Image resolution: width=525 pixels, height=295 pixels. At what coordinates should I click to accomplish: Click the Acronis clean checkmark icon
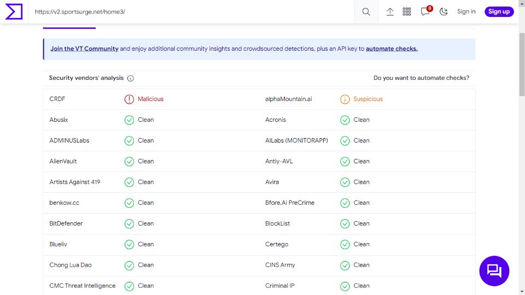point(345,120)
